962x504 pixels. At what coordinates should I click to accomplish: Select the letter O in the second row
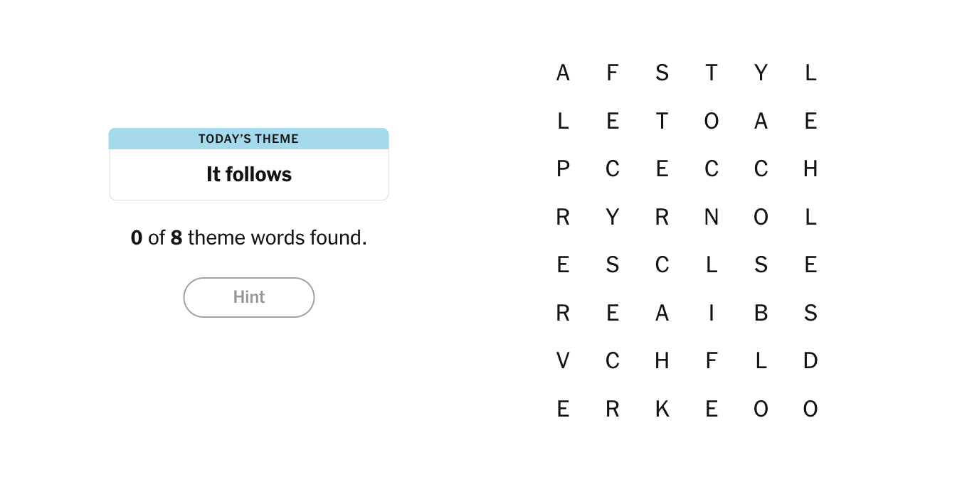pyautogui.click(x=711, y=121)
